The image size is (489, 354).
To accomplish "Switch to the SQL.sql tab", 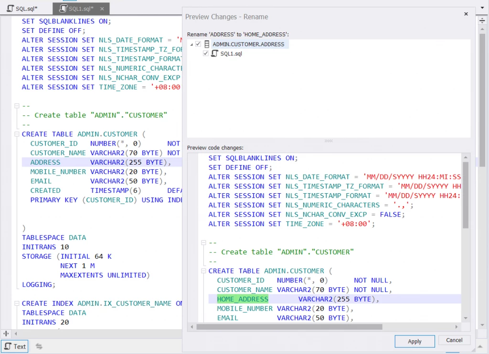I will point(22,9).
